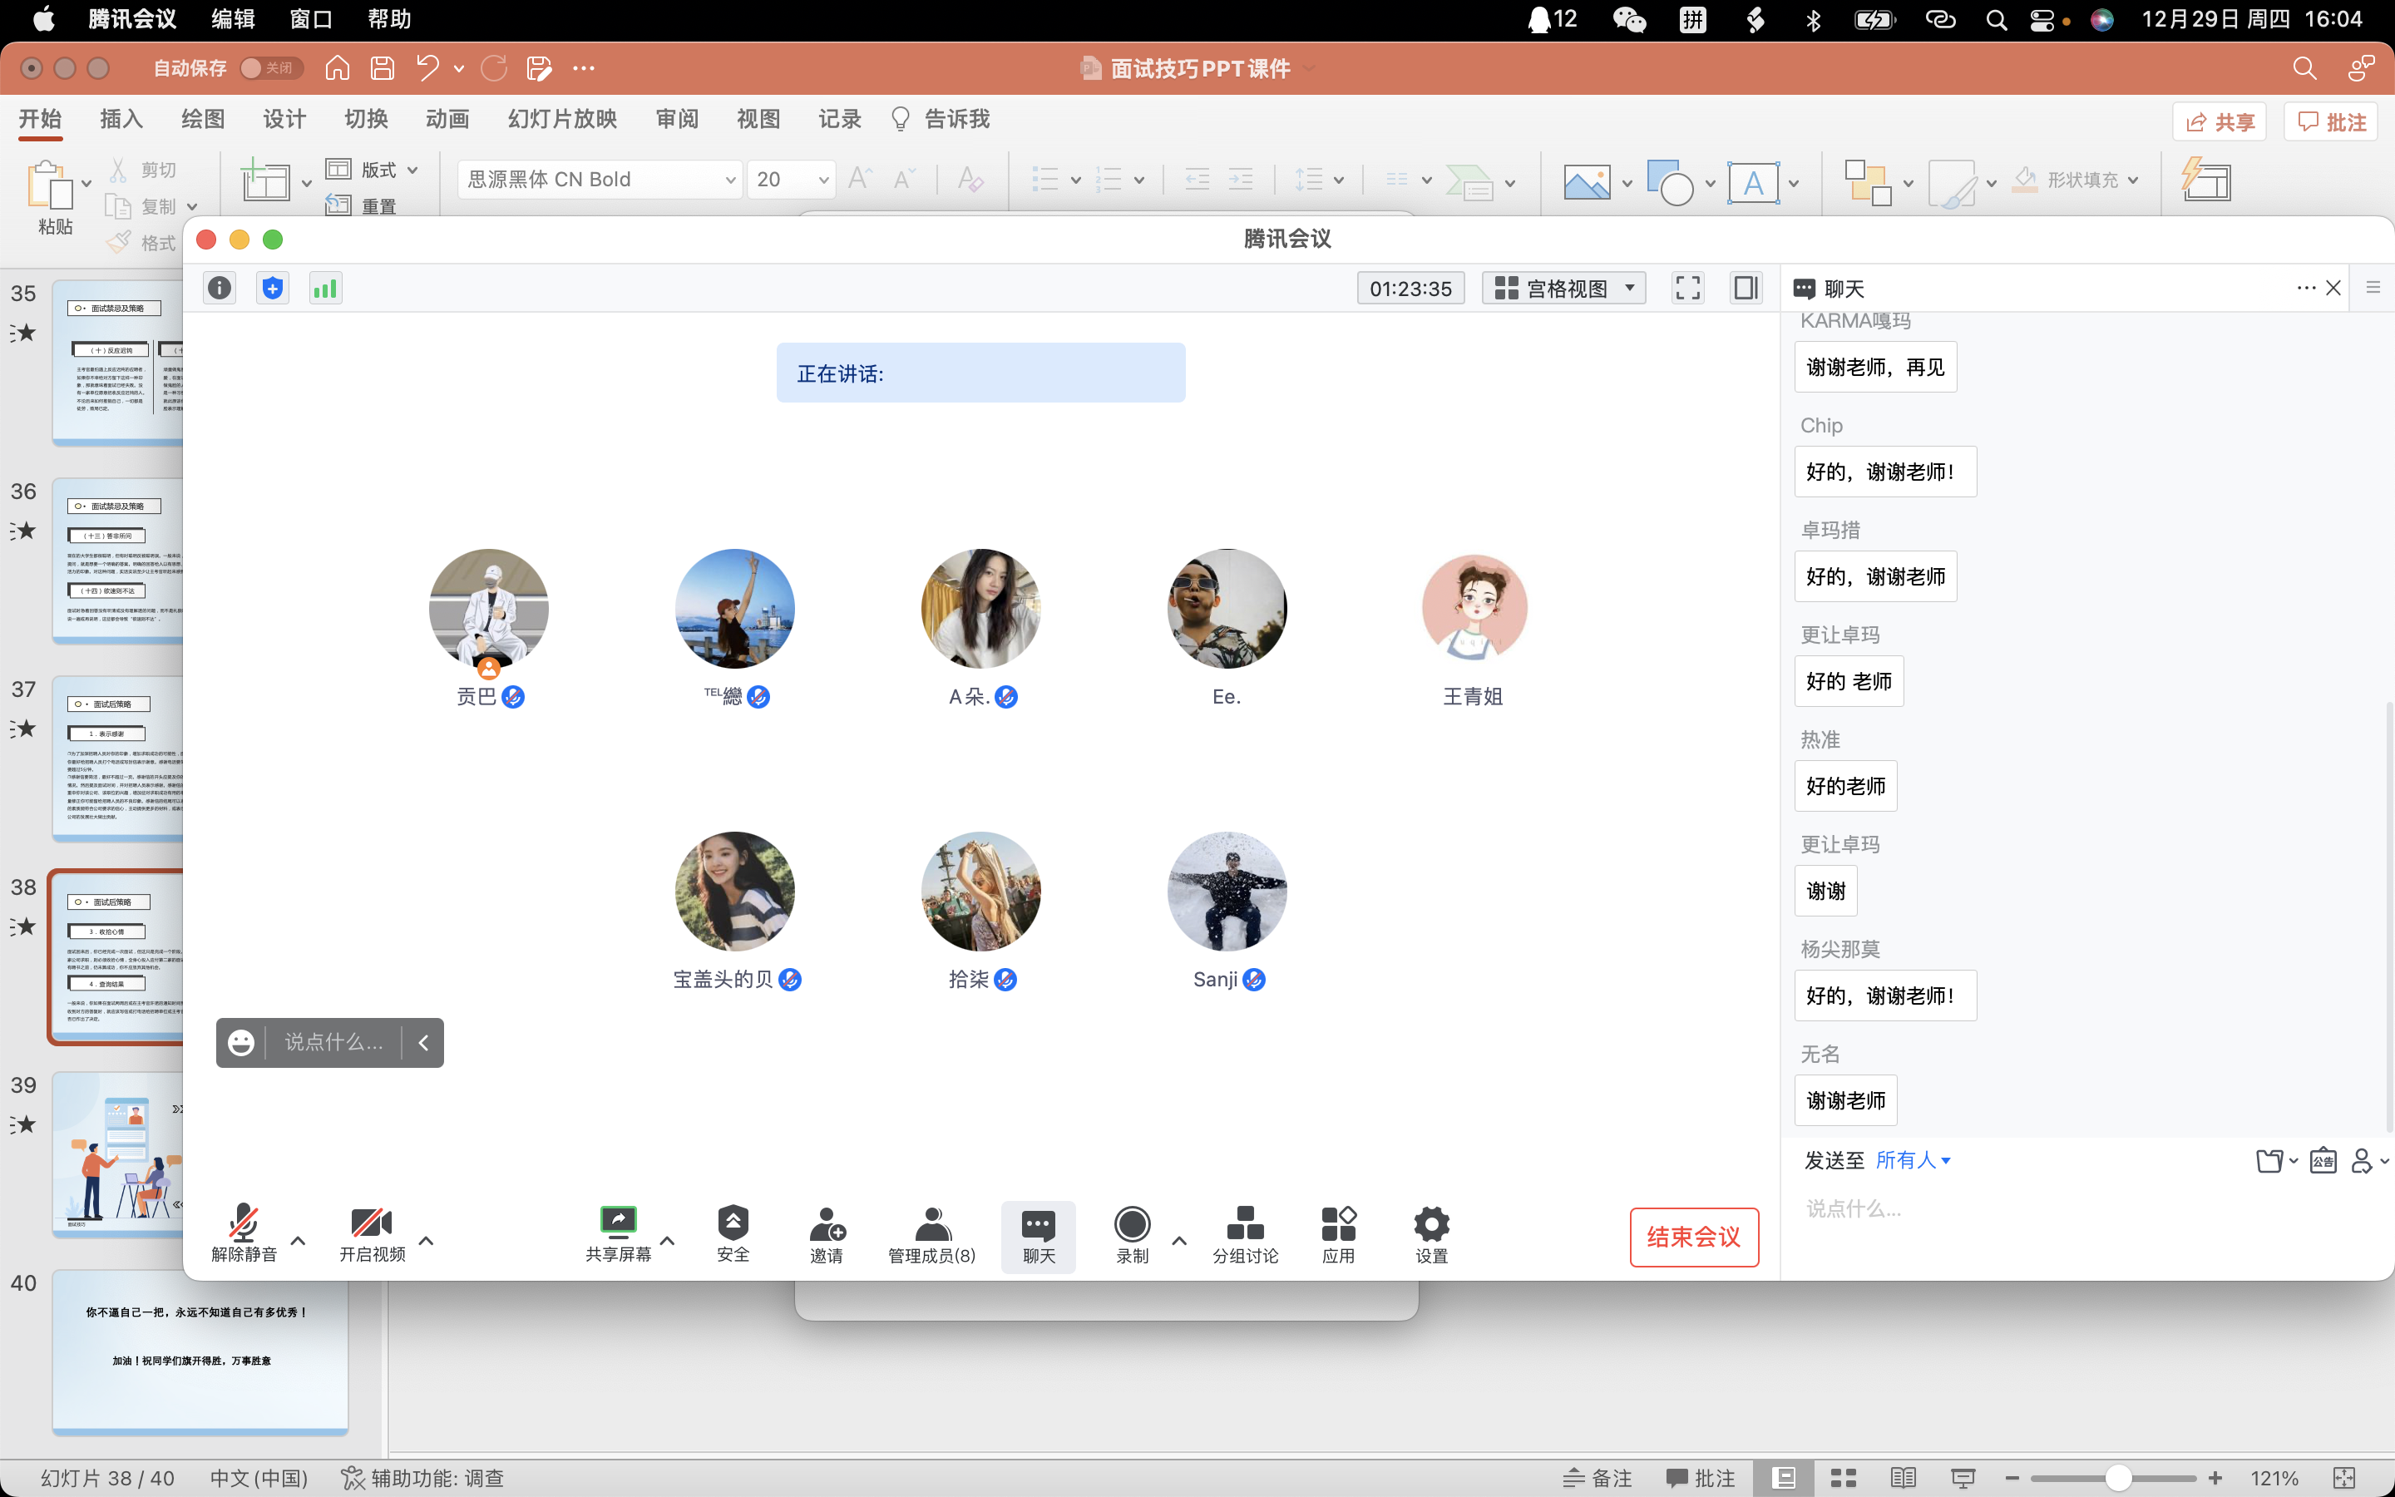Check the network signal bars icon

tap(326, 288)
